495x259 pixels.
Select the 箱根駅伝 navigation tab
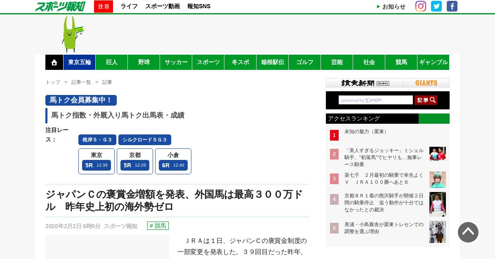click(273, 62)
